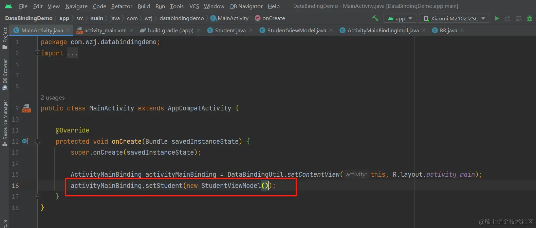The width and height of the screenshot is (536, 228).
Task: Click the databindingdemo breadcrumb item
Action: 182,18
